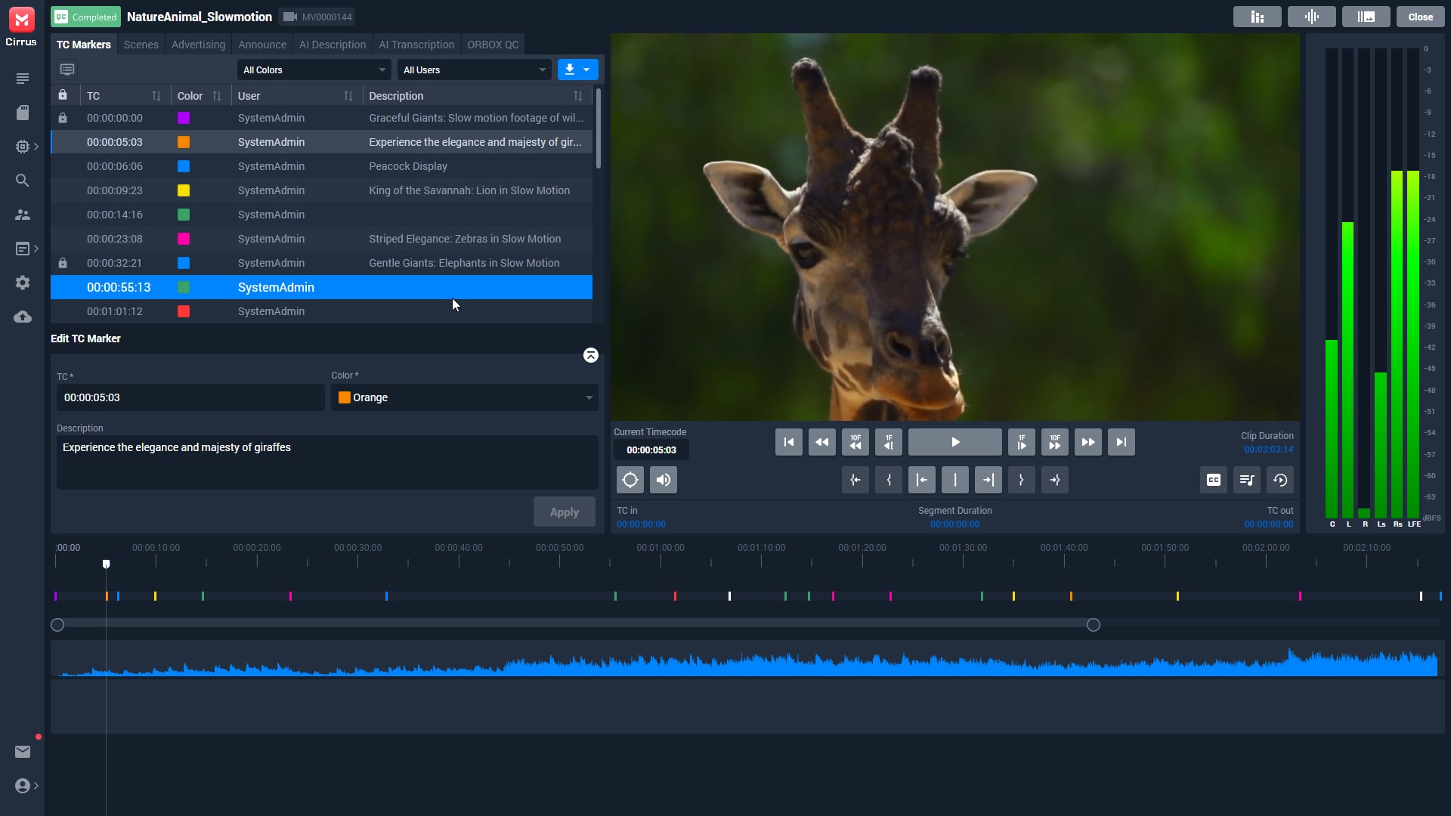The width and height of the screenshot is (1451, 816).
Task: Switch to the AI Transcription tab
Action: 416,45
